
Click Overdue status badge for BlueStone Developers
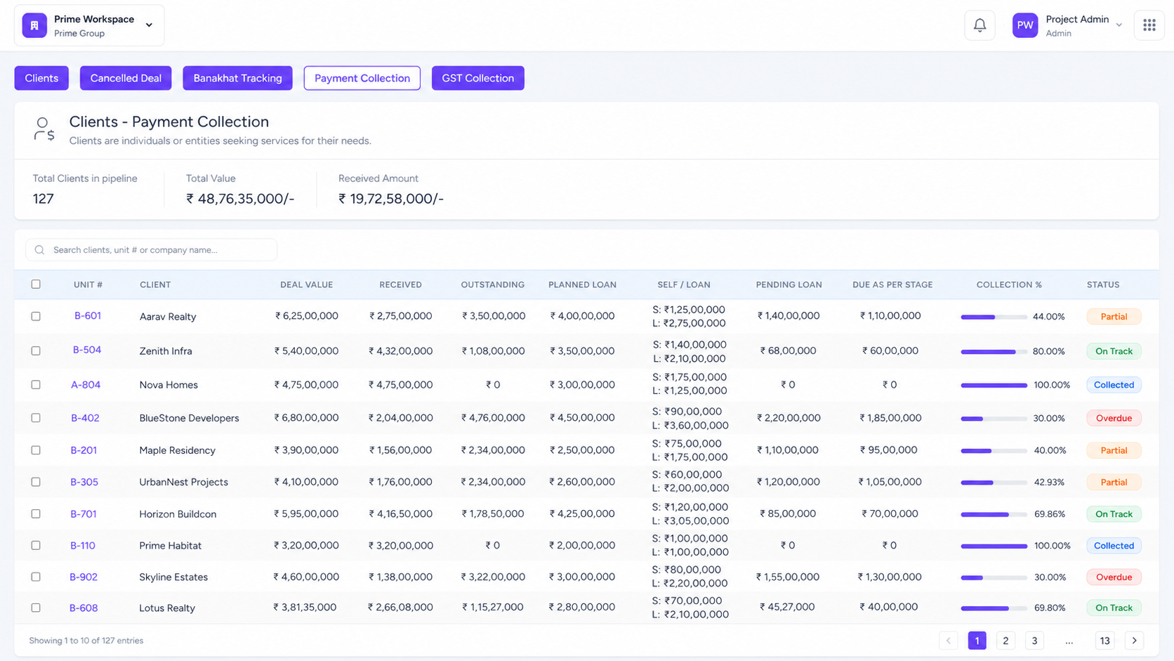click(1114, 418)
